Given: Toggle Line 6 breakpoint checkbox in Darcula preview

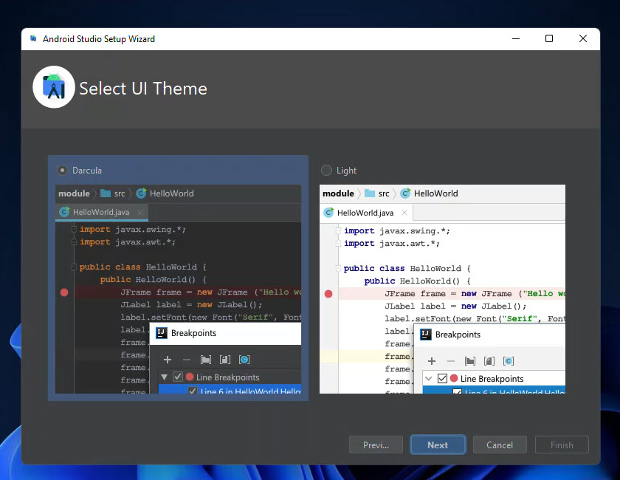Looking at the screenshot, I should (x=193, y=391).
